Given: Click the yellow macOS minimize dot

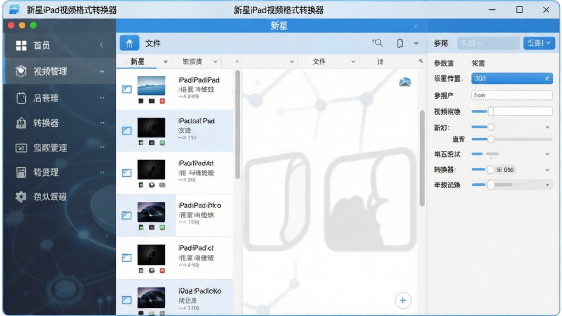Looking at the screenshot, I should tap(22, 25).
